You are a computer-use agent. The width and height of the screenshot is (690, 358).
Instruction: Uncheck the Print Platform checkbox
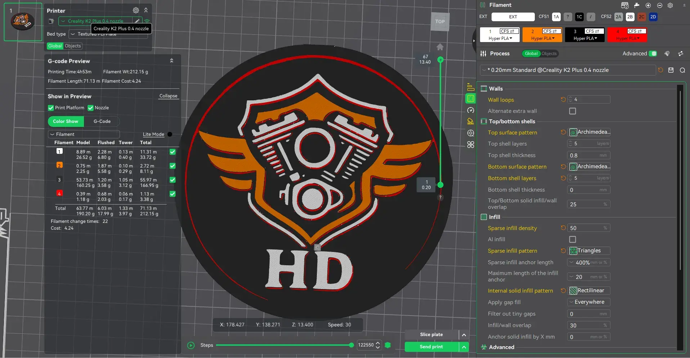point(51,108)
